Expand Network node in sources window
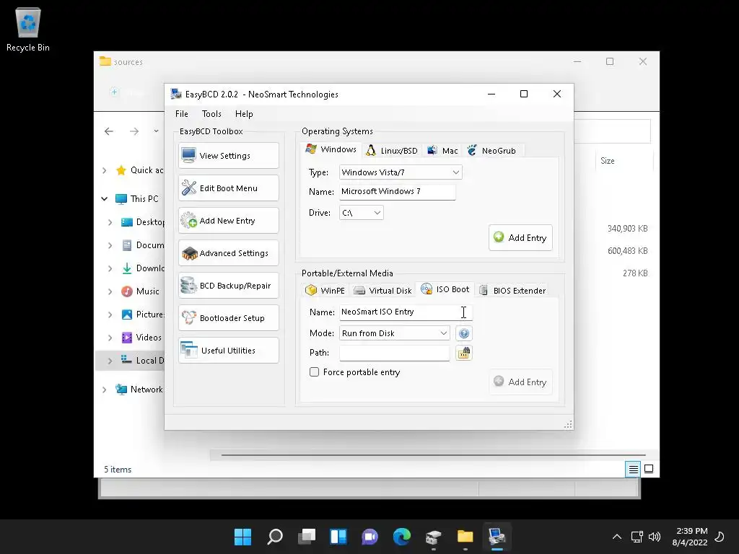739x554 pixels. [104, 390]
